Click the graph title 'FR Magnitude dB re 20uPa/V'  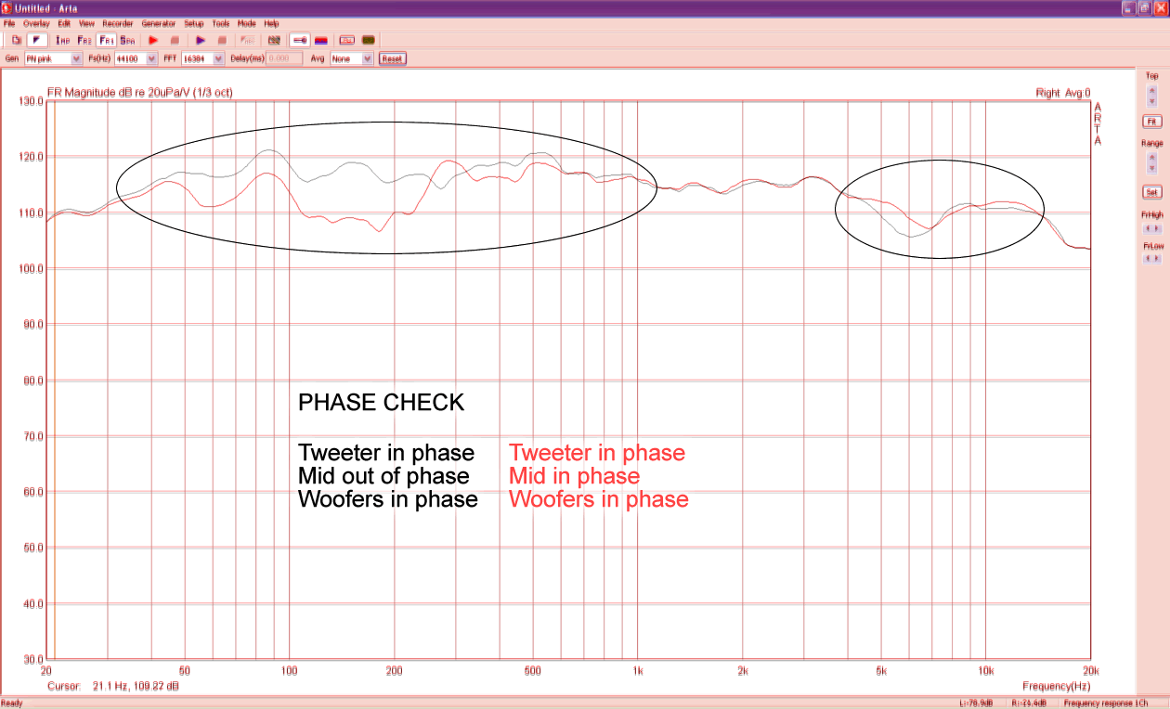pos(139,92)
